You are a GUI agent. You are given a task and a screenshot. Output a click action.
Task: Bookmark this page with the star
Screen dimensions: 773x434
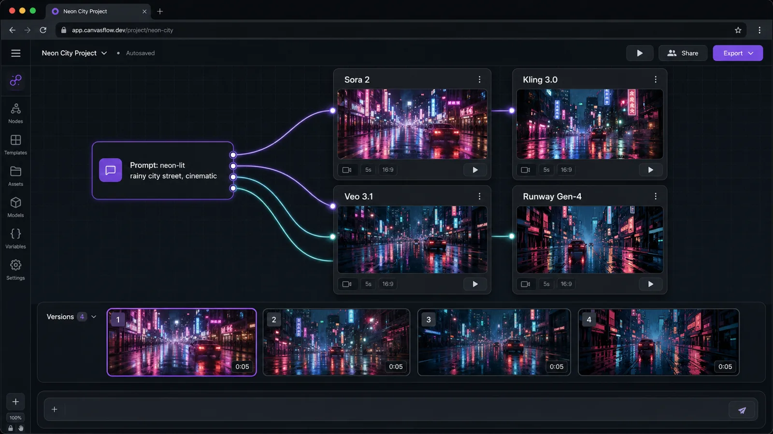[738, 30]
